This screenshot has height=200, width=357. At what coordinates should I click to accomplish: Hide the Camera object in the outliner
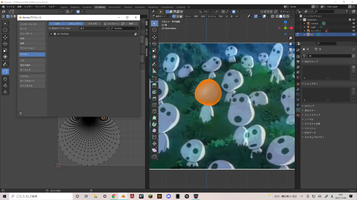click(x=353, y=23)
